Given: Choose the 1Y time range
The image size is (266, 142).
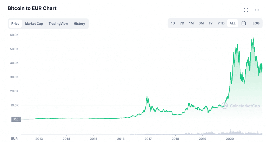Looking at the screenshot, I should pyautogui.click(x=210, y=23).
